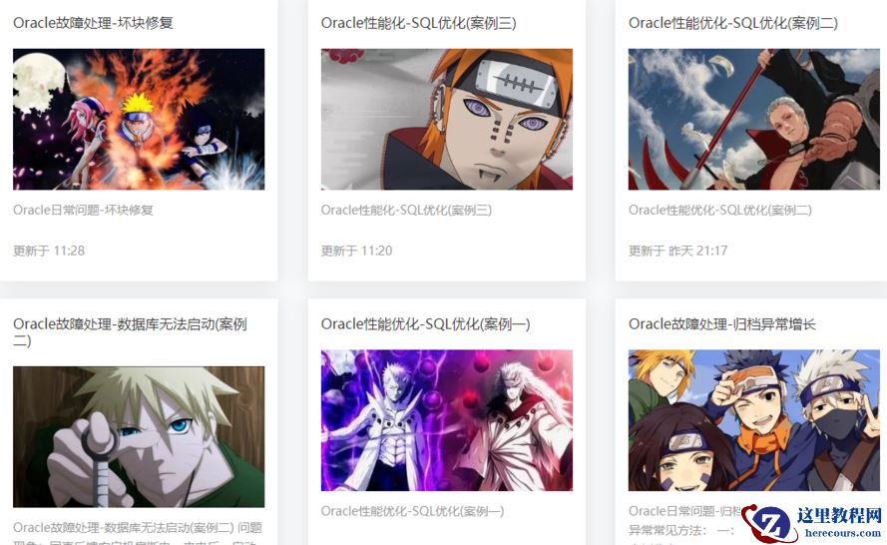Open the purple Obito and Madara thumbnail
The image size is (887, 545).
coord(446,420)
